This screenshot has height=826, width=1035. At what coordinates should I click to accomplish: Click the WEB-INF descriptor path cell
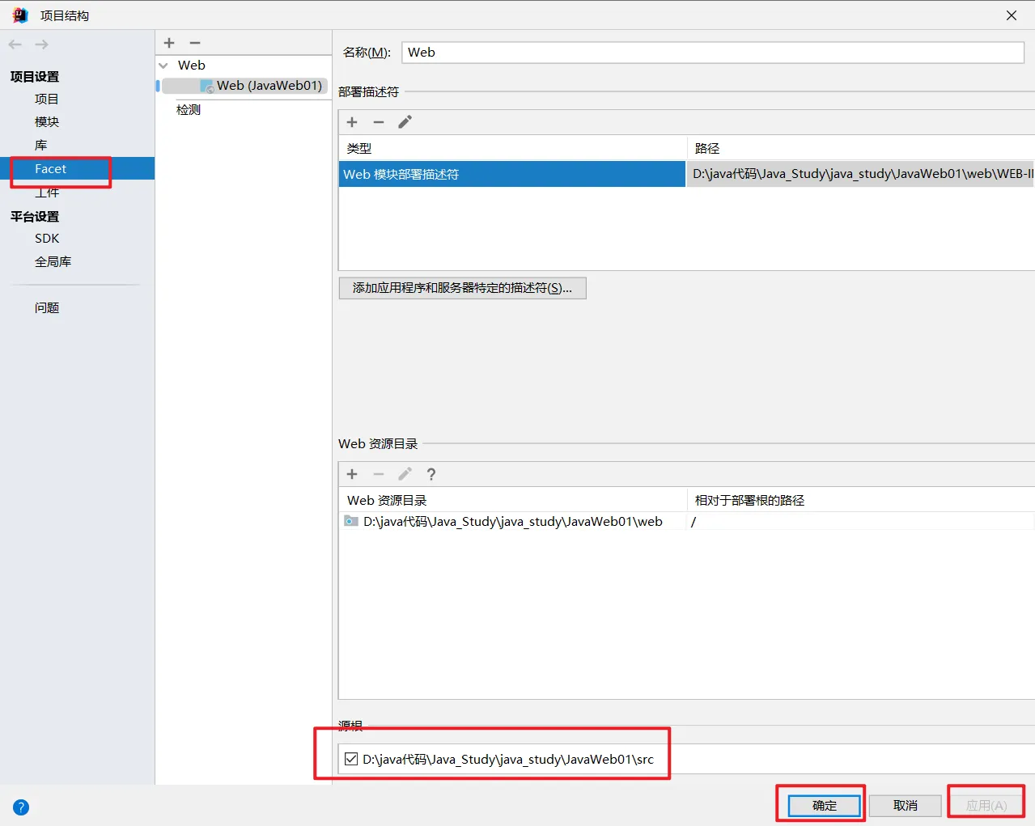tap(861, 174)
